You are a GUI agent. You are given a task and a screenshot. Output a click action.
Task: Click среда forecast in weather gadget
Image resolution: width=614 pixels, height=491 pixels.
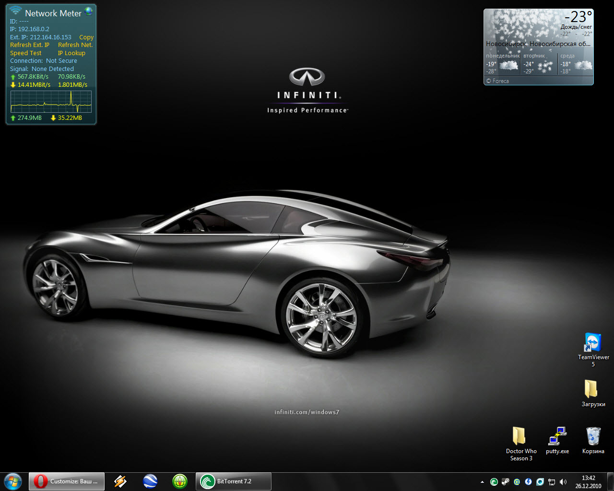point(576,64)
